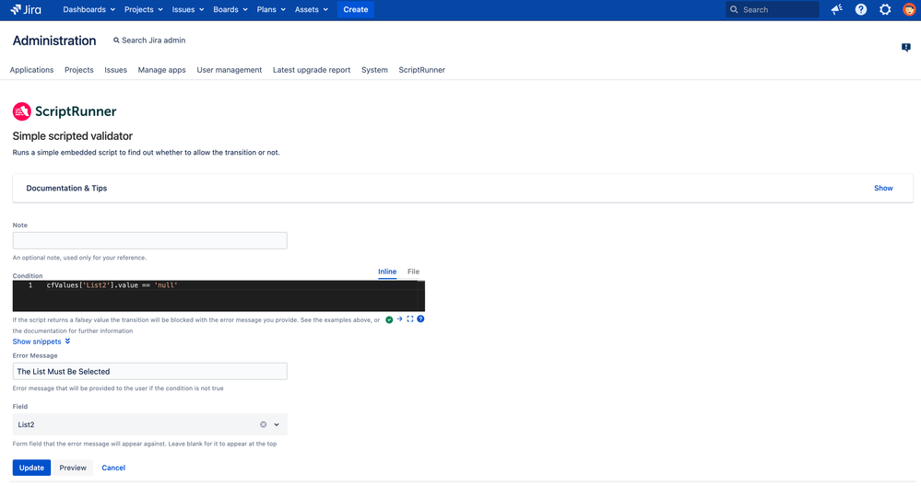Open the Issues dropdown in header

tap(188, 9)
